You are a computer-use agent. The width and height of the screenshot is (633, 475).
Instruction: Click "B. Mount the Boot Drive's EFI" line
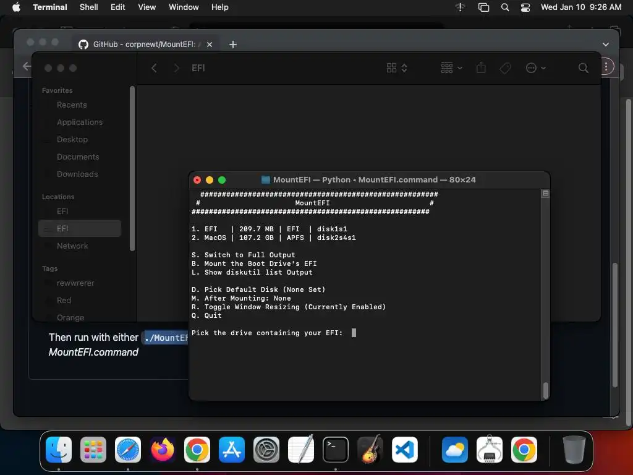254,263
